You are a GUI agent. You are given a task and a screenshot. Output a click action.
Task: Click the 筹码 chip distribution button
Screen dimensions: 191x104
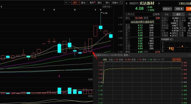click(x=92, y=2)
